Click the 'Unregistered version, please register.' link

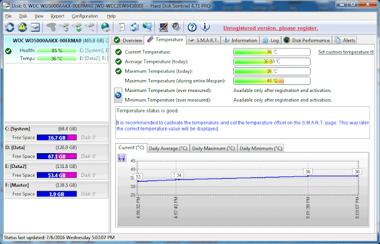click(271, 28)
